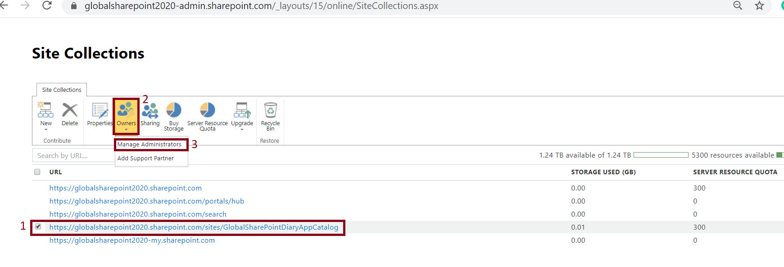The width and height of the screenshot is (784, 267).
Task: Uncheck the GlobalSharePointDiaryAppCatalog row checkbox
Action: (x=38, y=226)
